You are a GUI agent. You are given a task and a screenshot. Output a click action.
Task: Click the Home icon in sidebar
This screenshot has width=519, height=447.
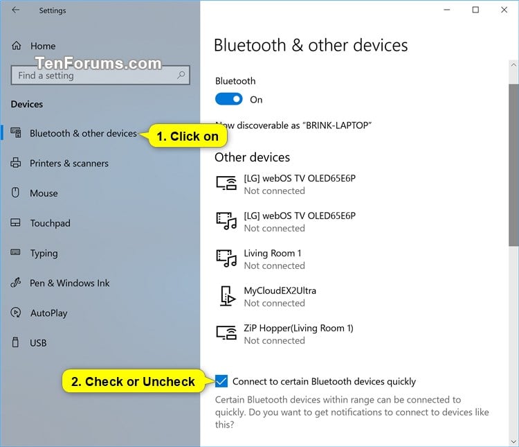point(16,46)
